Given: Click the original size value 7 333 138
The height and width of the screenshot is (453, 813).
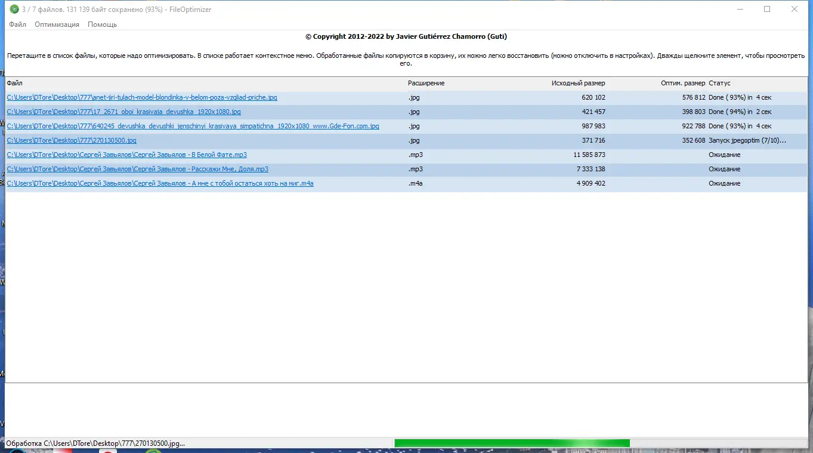Looking at the screenshot, I should [x=591, y=169].
